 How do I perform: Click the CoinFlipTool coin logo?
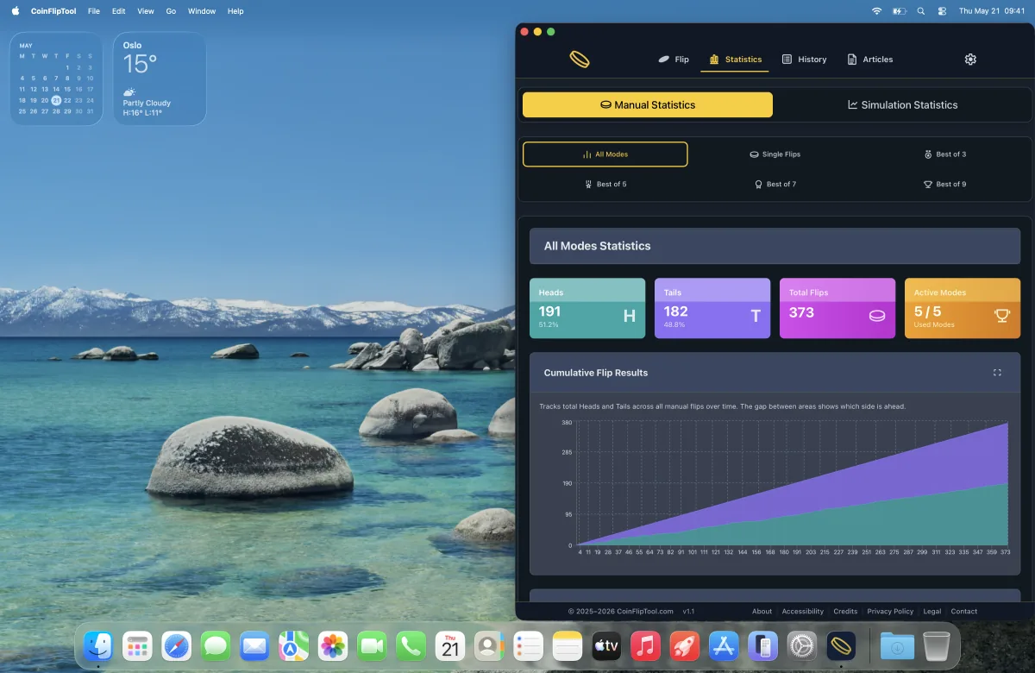(x=580, y=60)
